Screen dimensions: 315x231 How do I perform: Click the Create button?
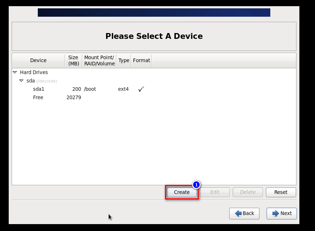click(182, 192)
